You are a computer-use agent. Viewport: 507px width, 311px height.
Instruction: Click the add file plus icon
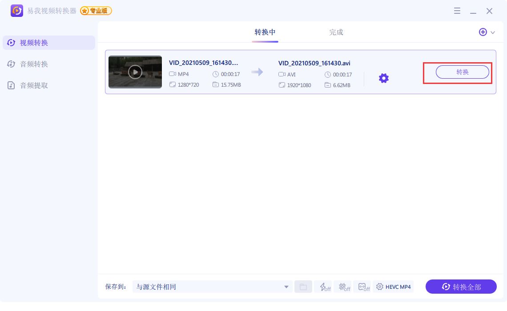(x=483, y=32)
